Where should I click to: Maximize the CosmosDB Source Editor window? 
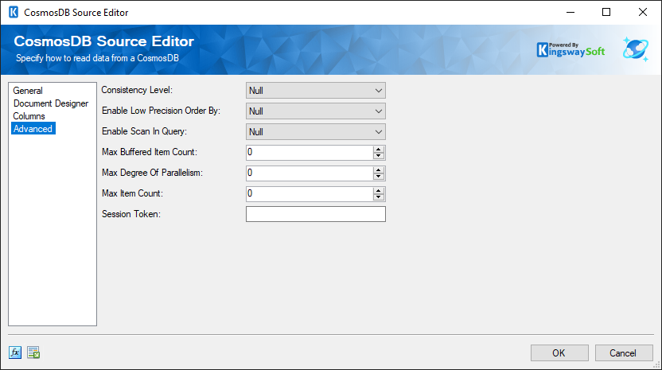pyautogui.click(x=606, y=12)
